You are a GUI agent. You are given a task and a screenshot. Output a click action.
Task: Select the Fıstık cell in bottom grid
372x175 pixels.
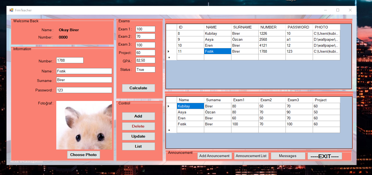(x=190, y=124)
